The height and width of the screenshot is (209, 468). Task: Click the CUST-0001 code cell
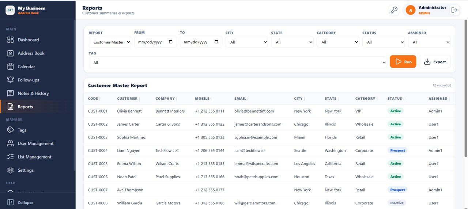click(x=98, y=111)
